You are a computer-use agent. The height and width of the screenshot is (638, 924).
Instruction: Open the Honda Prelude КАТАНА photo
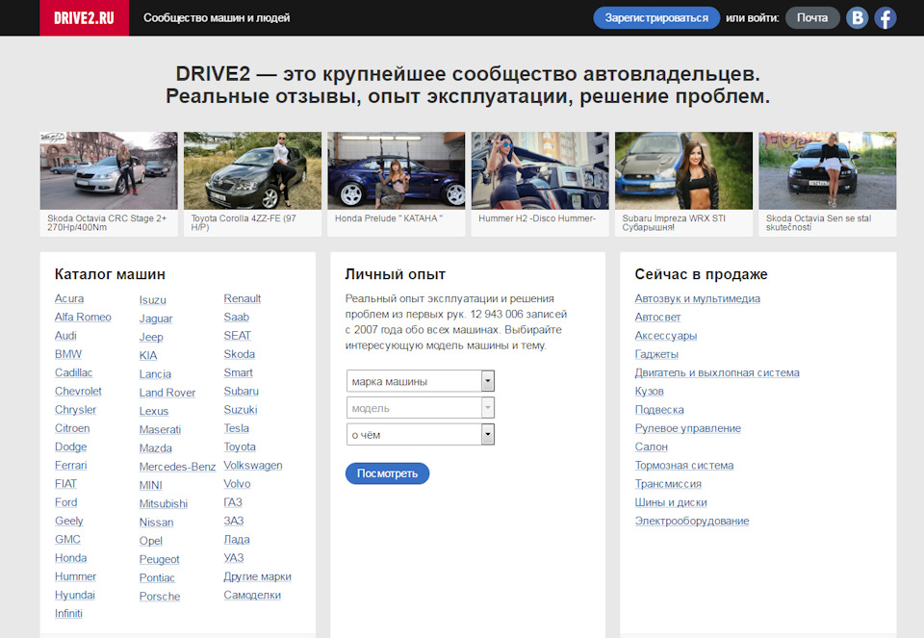click(396, 171)
